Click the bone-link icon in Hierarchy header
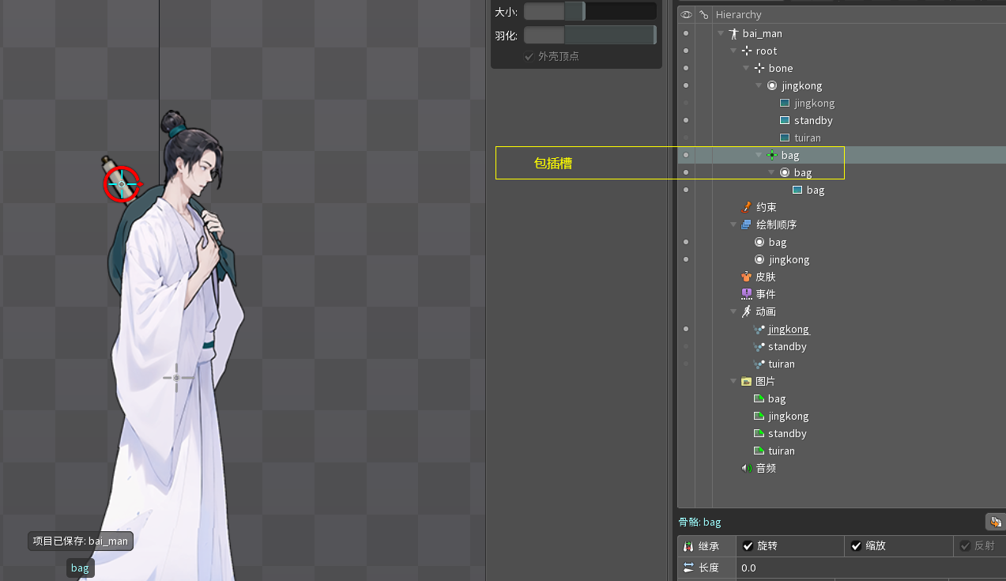Viewport: 1006px width, 581px height. [x=703, y=14]
